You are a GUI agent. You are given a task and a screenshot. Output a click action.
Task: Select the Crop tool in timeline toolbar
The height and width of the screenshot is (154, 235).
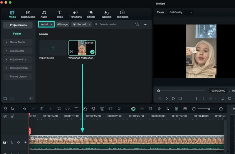click(59, 109)
